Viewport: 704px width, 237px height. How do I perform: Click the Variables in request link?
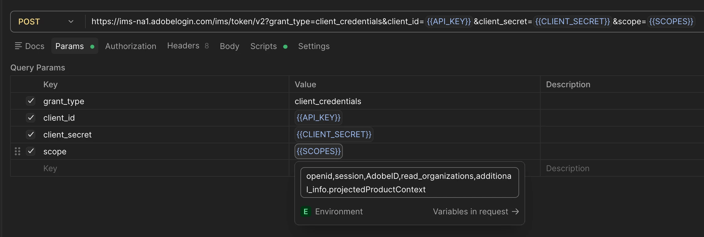tap(470, 212)
